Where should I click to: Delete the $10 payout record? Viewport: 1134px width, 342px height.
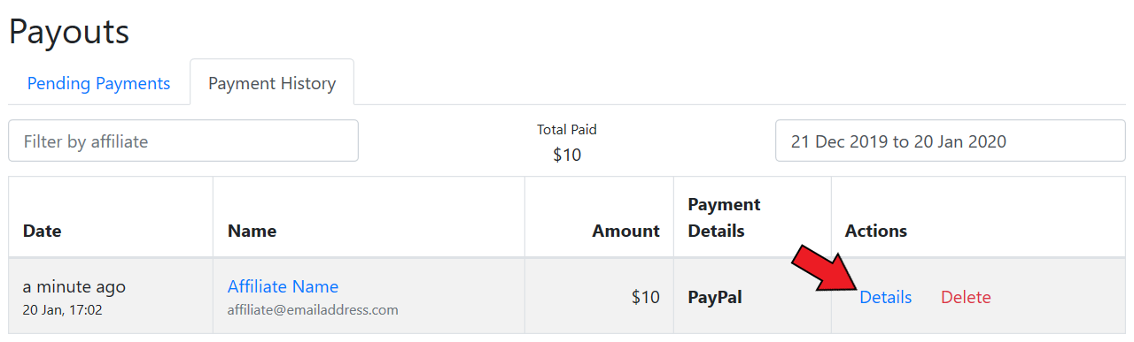coord(966,297)
